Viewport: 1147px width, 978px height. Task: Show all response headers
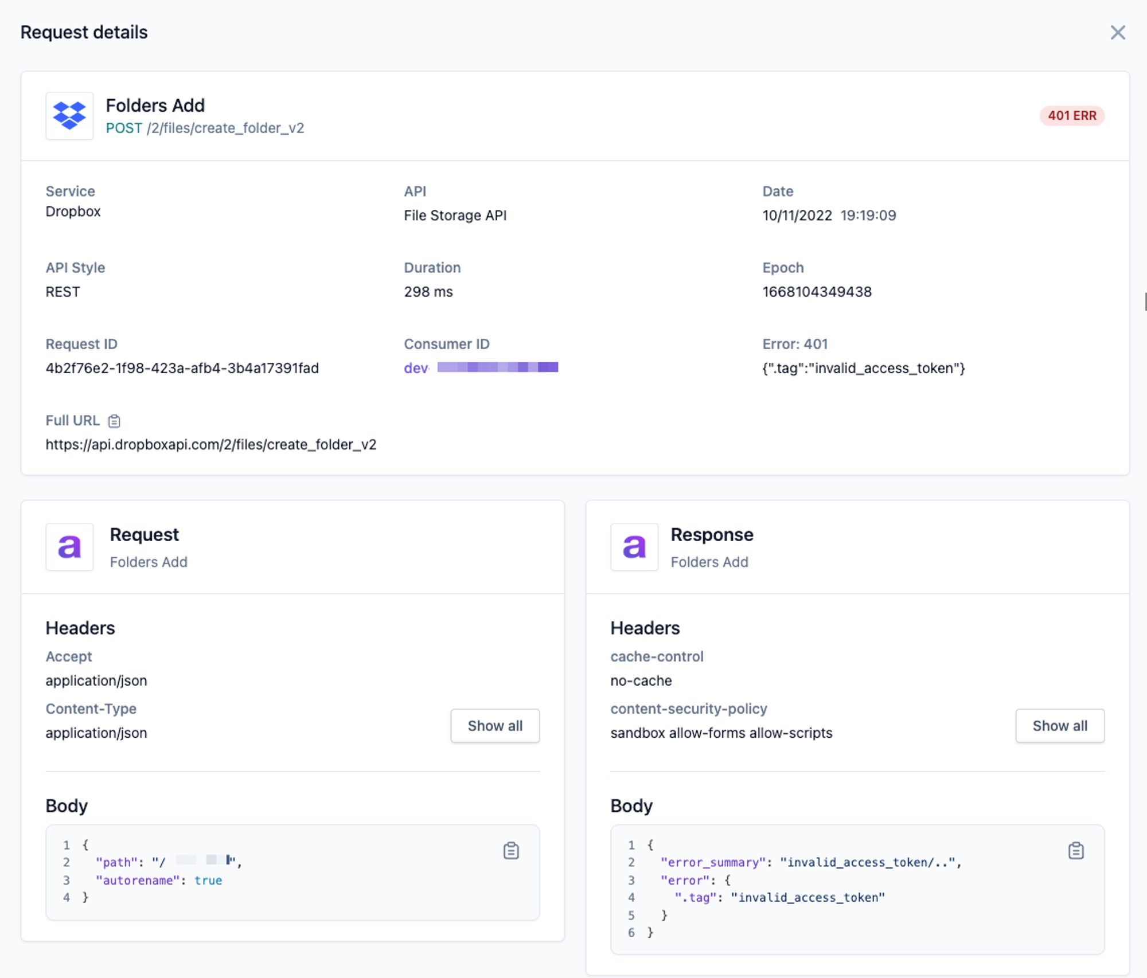click(1060, 726)
